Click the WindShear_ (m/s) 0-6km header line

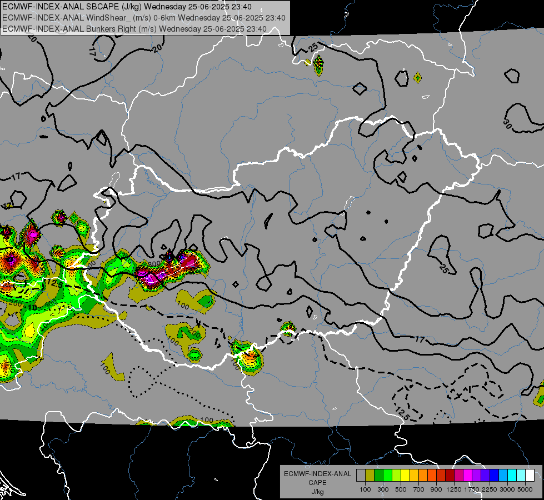point(143,18)
